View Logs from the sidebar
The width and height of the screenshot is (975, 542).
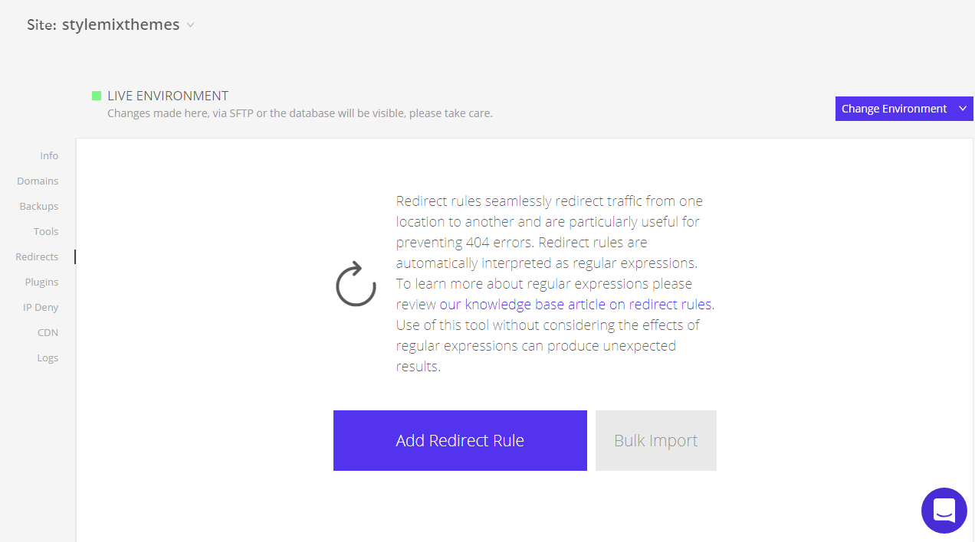pos(48,358)
